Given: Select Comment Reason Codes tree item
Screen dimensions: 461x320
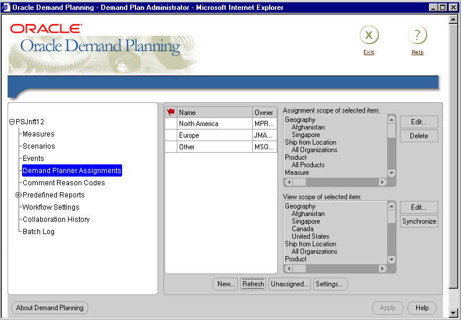Looking at the screenshot, I should 64,183.
